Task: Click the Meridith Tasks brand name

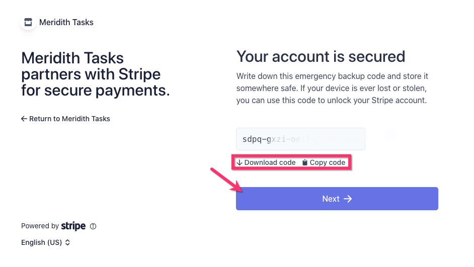Action: point(66,22)
